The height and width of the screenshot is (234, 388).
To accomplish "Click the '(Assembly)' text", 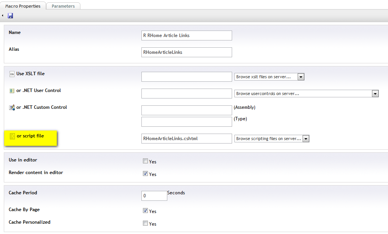I will [x=244, y=107].
